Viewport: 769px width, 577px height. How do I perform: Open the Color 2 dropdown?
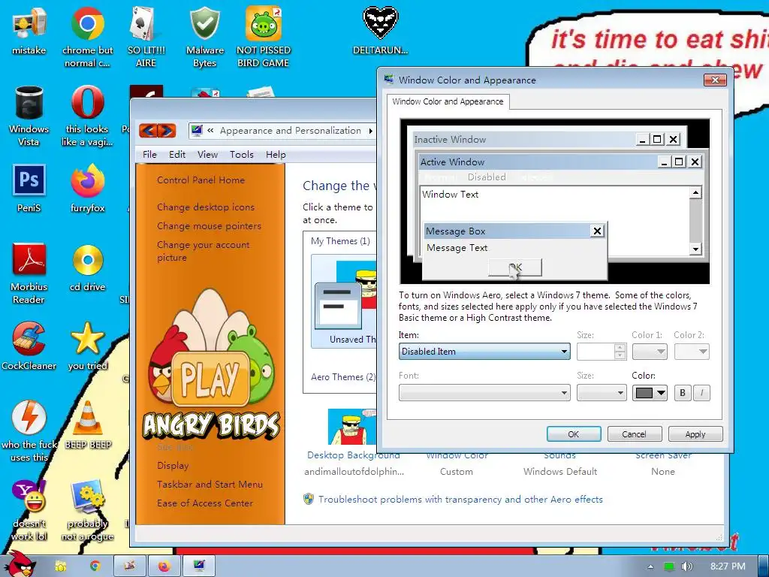point(692,352)
